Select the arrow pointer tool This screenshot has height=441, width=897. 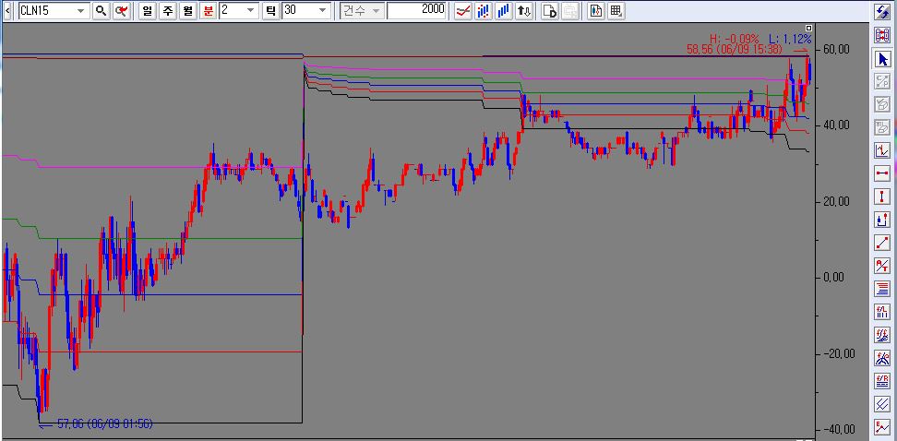881,58
